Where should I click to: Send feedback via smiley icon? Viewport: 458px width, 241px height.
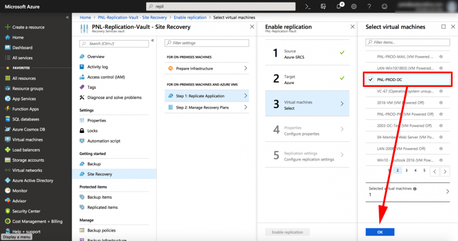click(x=385, y=7)
